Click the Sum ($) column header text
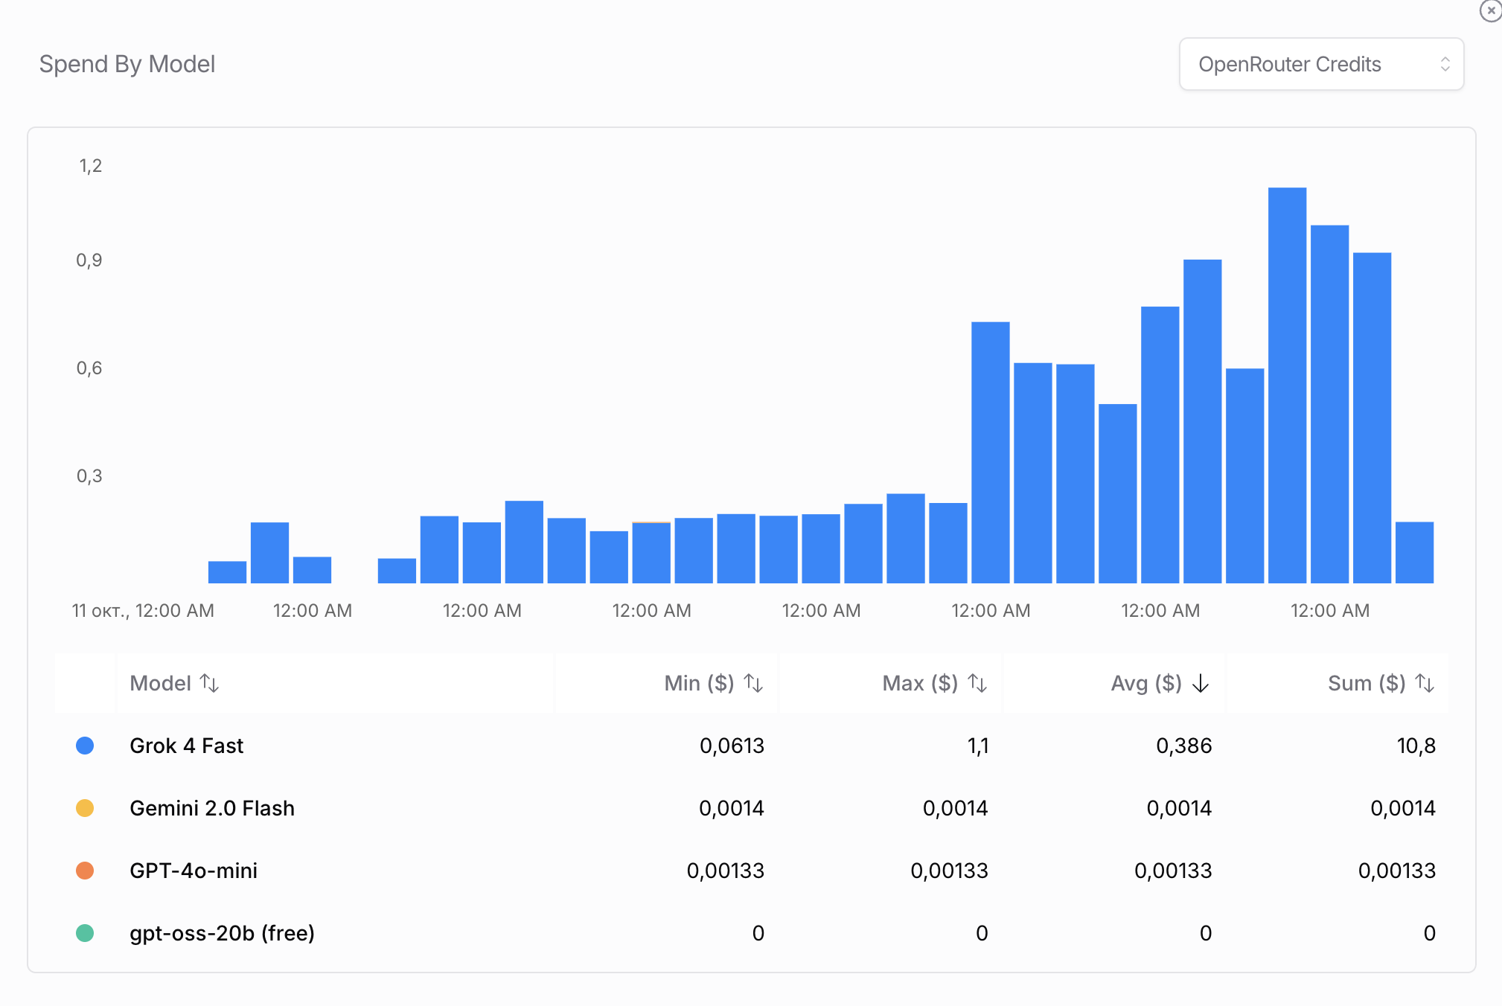This screenshot has width=1502, height=1006. [x=1367, y=683]
